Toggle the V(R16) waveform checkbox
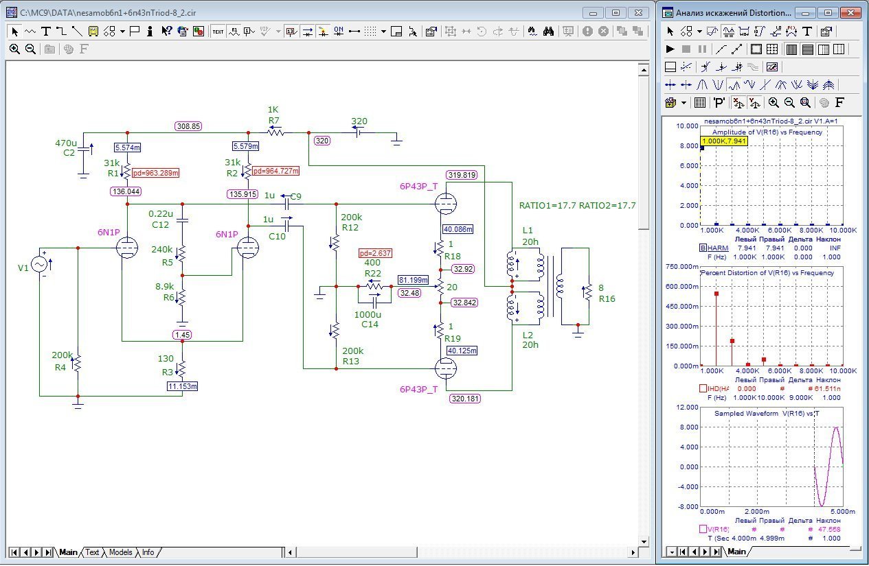Screen dimensions: 869x566 (x=703, y=529)
